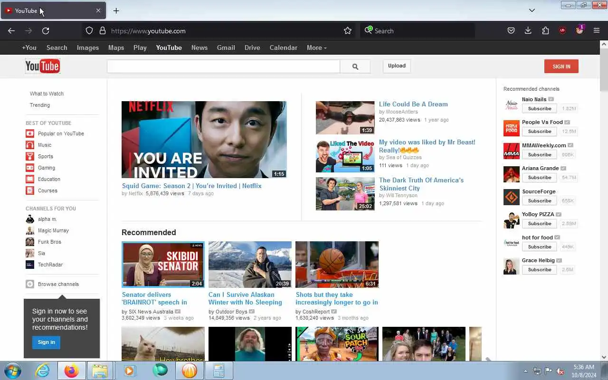Open the basketball Shots video thumbnail
The height and width of the screenshot is (380, 608).
[x=337, y=265]
